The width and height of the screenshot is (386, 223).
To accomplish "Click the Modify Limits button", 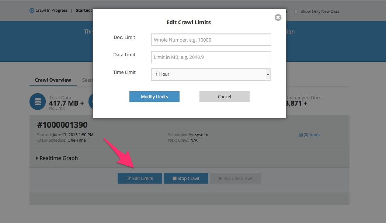I will click(154, 97).
